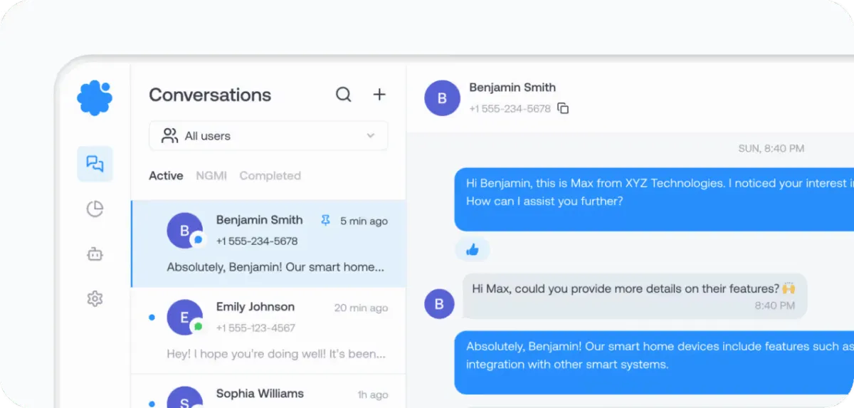854x408 pixels.
Task: Click Benjamin Smith's avatar in the list
Action: pyautogui.click(x=184, y=230)
